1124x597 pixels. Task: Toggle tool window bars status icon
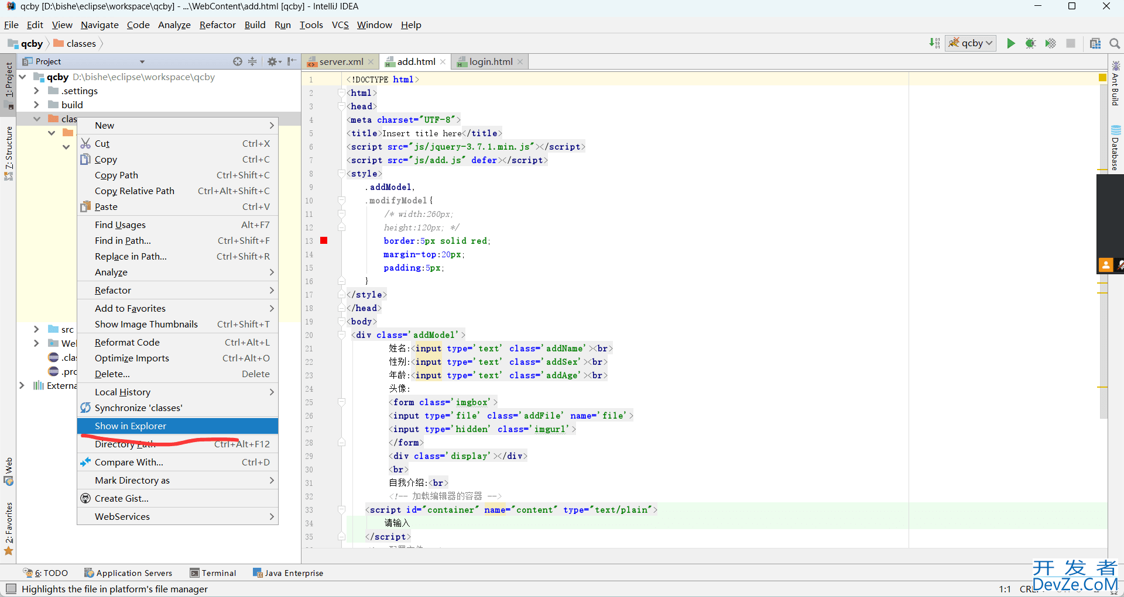click(x=11, y=589)
